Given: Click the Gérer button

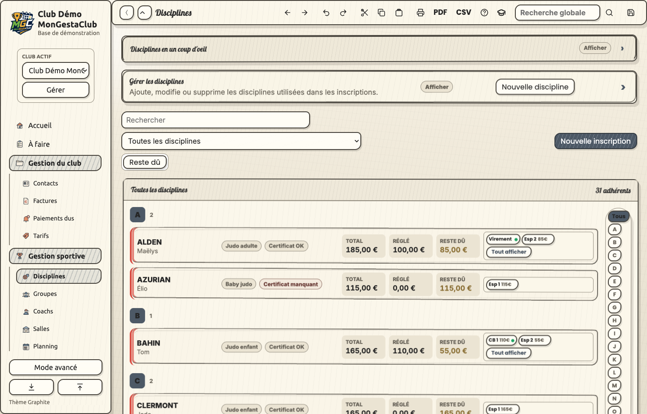Looking at the screenshot, I should (56, 90).
